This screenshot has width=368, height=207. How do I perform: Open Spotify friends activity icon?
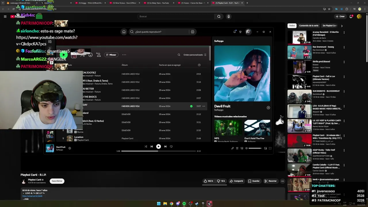pos(240,32)
